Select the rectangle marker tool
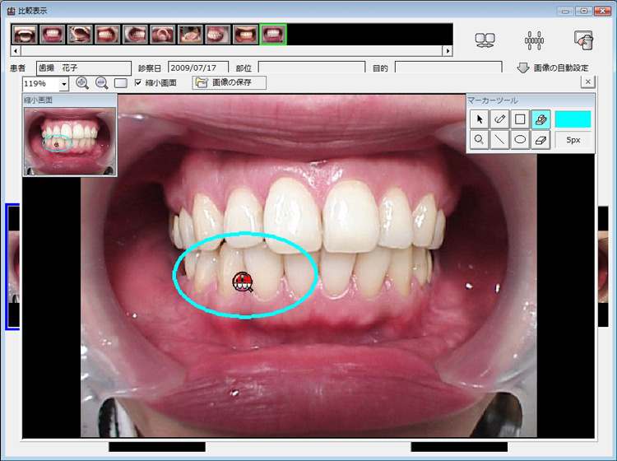The image size is (617, 461). click(520, 119)
